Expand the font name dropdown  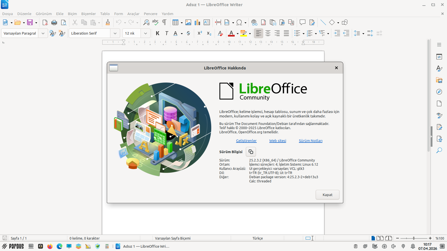pos(115,33)
